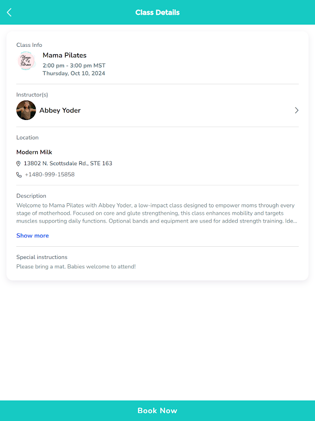This screenshot has width=315, height=421.
Task: Click the truncated description paragraph
Action: [157, 213]
